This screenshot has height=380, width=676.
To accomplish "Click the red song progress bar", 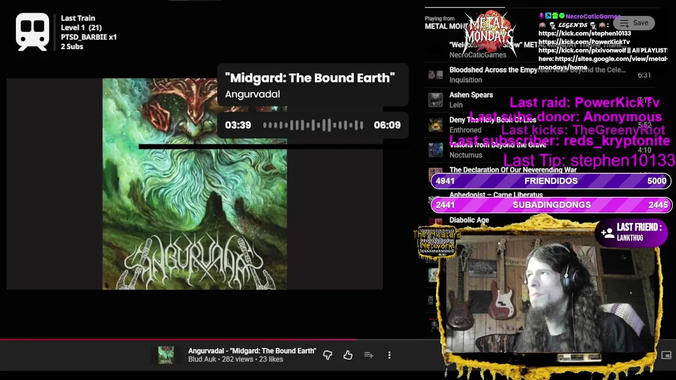I will click(x=179, y=340).
